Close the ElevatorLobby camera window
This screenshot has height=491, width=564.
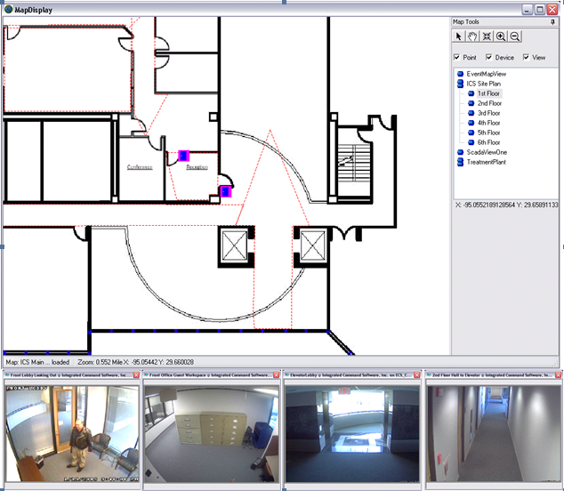[417, 375]
